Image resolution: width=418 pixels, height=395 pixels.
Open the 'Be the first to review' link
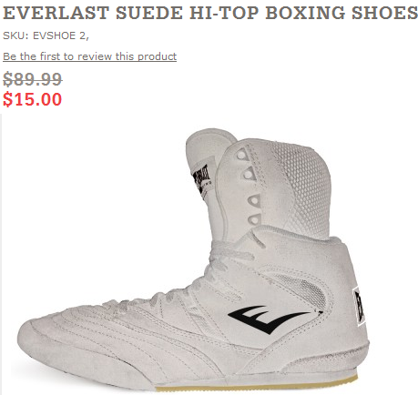pyautogui.click(x=89, y=56)
